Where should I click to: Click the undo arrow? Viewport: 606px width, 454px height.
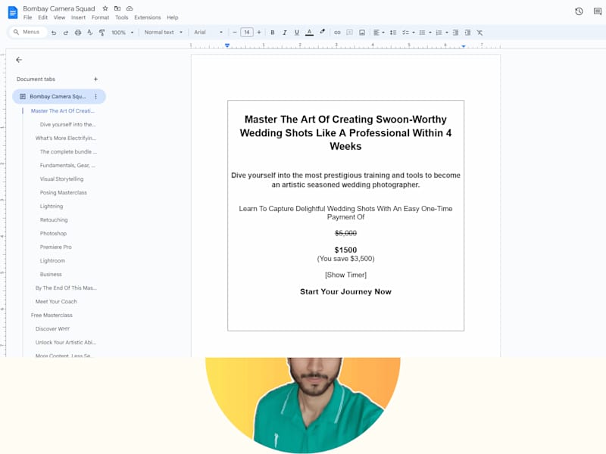pyautogui.click(x=54, y=33)
